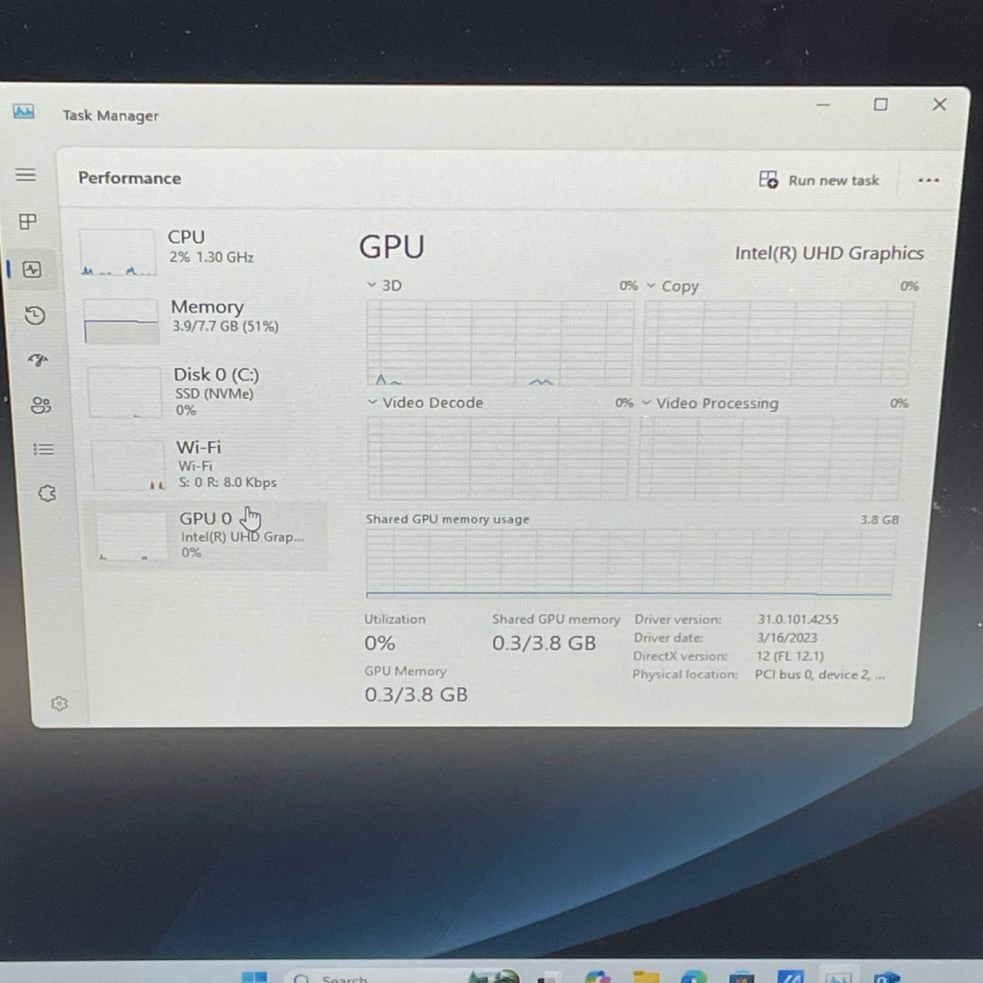Click the Disk 0 mini graph thumbnail

tap(125, 392)
